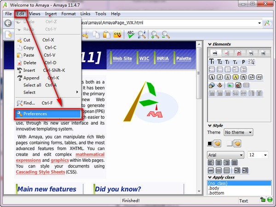This screenshot has height=207, width=276.
Task: Click the Cut scissors toolbar icon
Action: click(x=86, y=35)
